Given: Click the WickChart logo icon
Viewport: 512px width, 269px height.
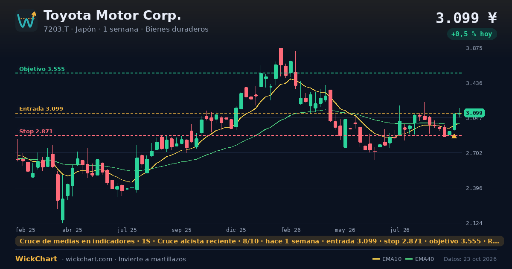Looking at the screenshot, I should [x=26, y=20].
